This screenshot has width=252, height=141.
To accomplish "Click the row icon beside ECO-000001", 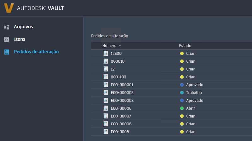I will tap(106, 85).
